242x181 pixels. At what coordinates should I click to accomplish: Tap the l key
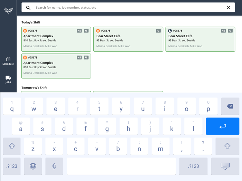[x=193, y=126]
